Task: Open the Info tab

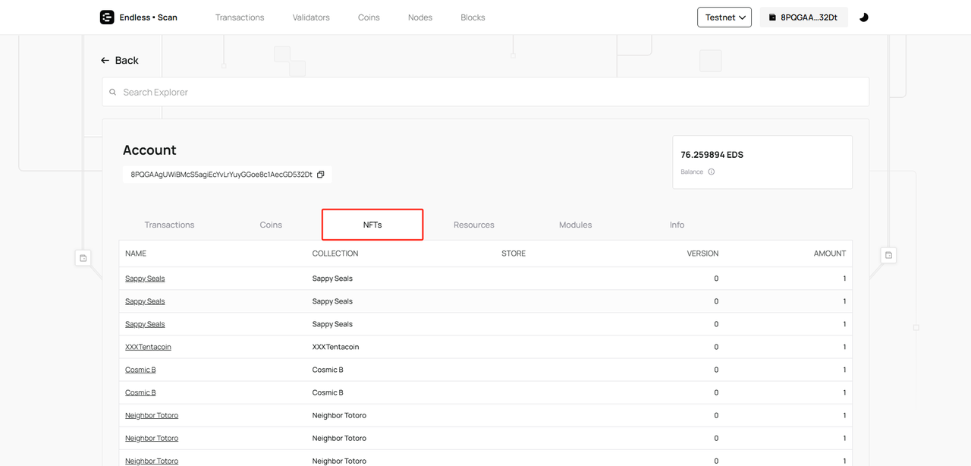Action: click(677, 225)
